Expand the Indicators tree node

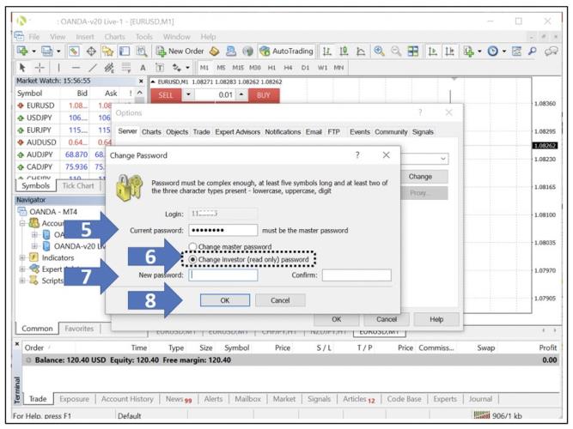click(x=22, y=257)
